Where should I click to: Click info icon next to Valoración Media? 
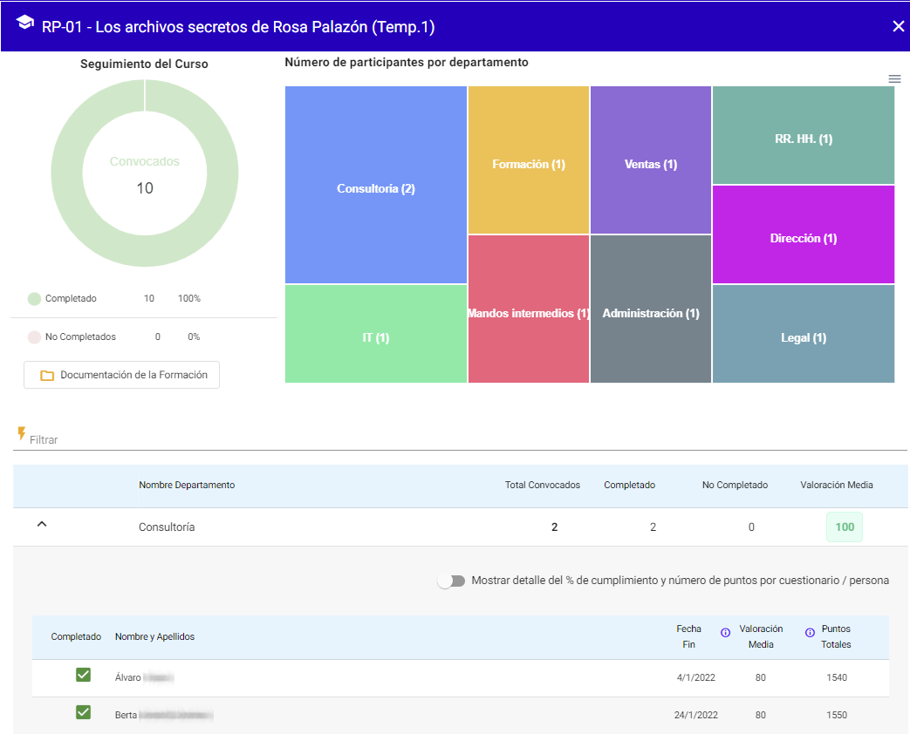coord(725,633)
